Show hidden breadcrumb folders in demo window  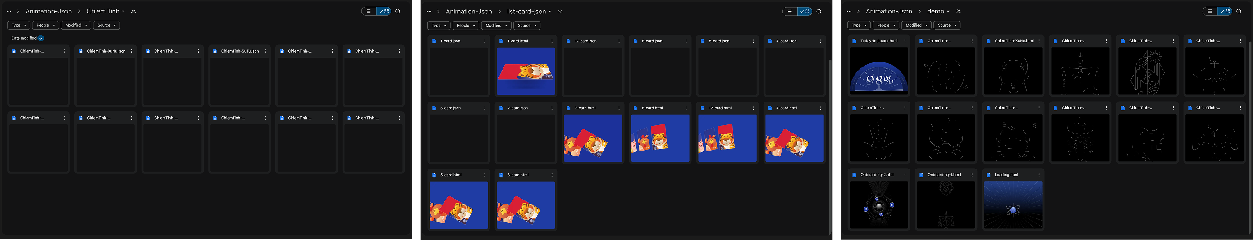(849, 12)
